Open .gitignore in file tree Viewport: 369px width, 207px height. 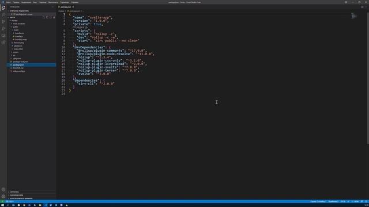click(x=17, y=59)
